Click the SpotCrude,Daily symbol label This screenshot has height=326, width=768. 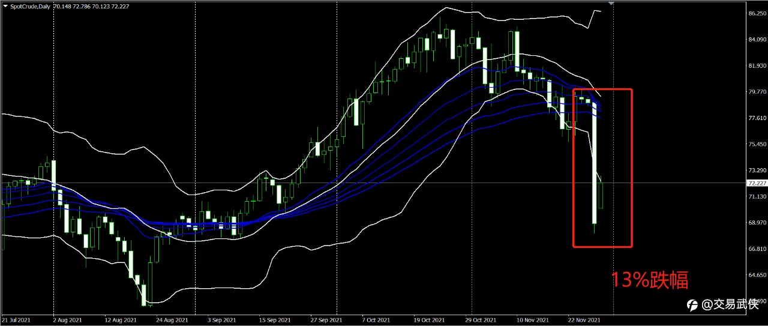pos(30,5)
